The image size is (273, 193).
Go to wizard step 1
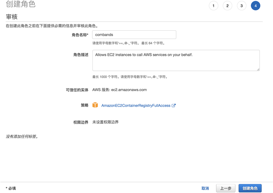click(x=213, y=6)
